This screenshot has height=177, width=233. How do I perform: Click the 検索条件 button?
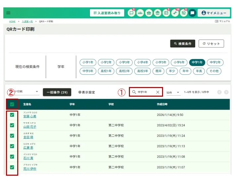[183, 44]
